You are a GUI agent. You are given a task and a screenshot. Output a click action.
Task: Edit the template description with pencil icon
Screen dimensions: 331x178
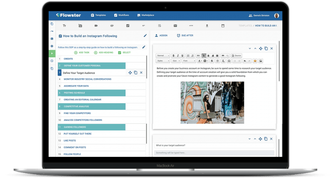point(144,47)
